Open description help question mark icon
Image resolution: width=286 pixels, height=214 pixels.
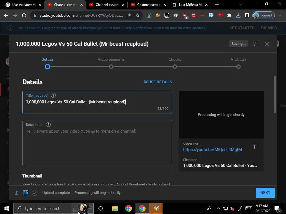tap(48, 125)
